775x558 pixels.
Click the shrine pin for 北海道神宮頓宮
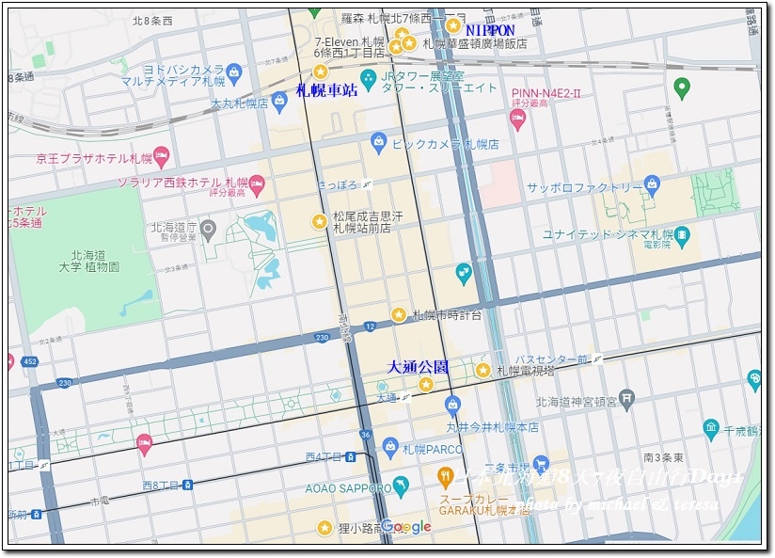coord(626,399)
